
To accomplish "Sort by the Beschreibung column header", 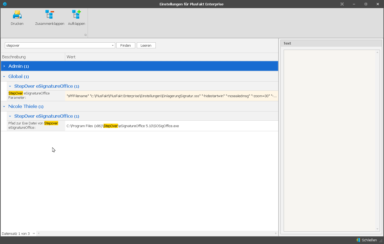I will pyautogui.click(x=33, y=57).
